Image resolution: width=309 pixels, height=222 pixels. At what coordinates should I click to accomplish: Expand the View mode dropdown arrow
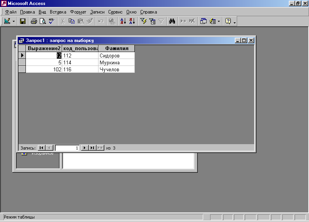point(14,21)
